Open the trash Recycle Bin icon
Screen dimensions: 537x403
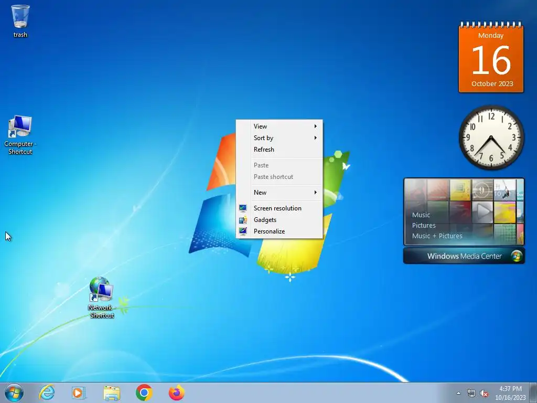20,20
